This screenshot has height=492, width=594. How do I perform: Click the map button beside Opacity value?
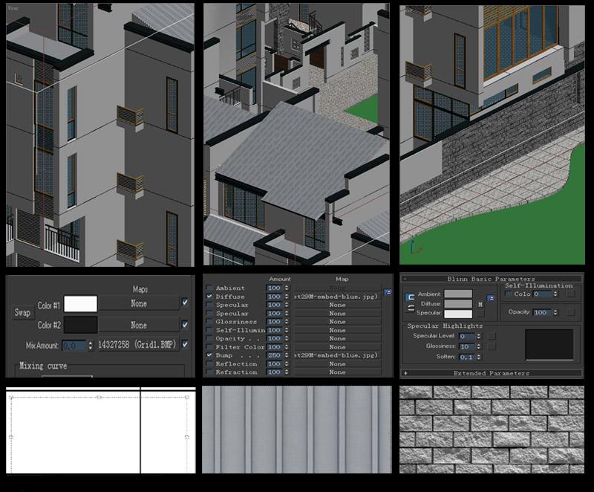(570, 312)
